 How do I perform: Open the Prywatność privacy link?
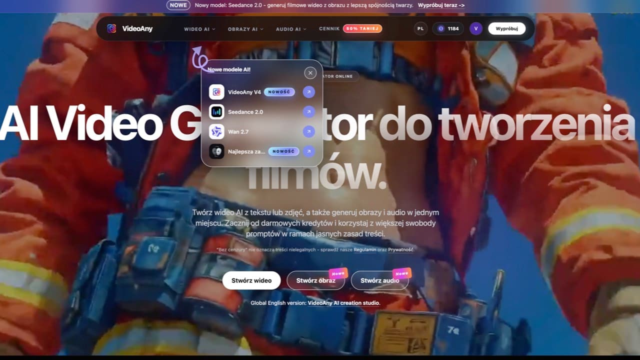pyautogui.click(x=400, y=249)
